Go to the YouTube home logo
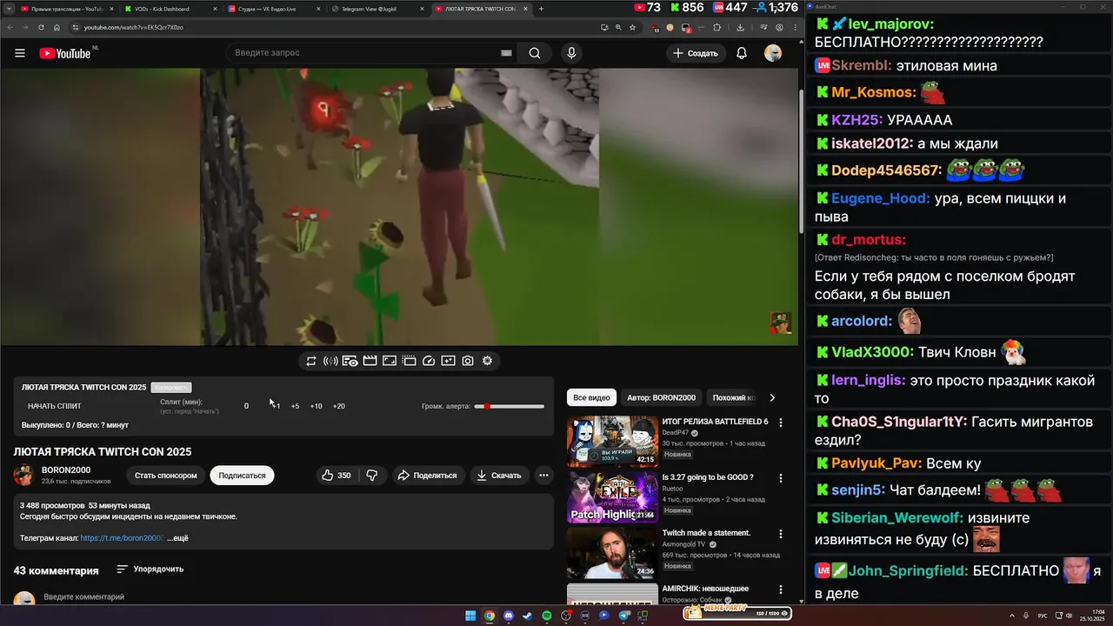The image size is (1113, 626). point(65,53)
